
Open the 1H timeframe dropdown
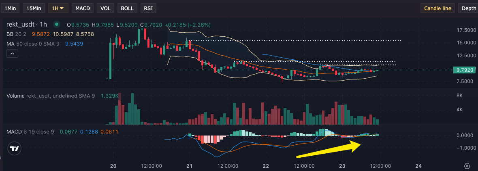[x=58, y=8]
